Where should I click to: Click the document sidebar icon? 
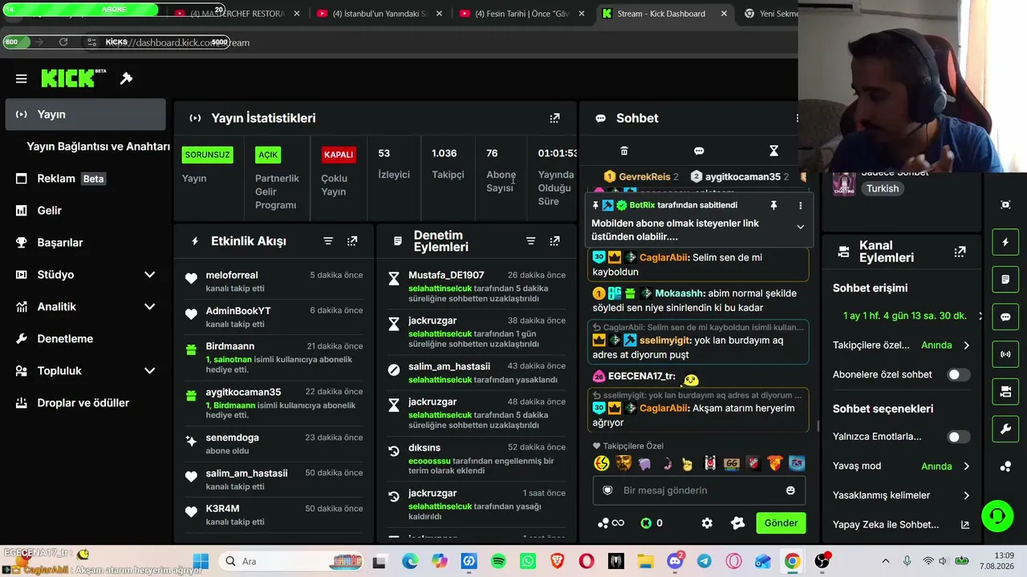[1005, 280]
